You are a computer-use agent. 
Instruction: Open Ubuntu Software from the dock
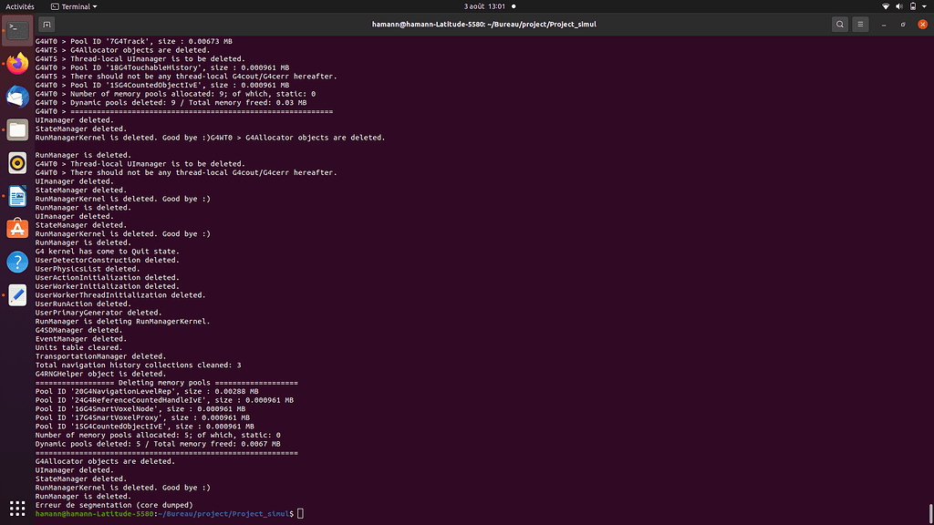pyautogui.click(x=16, y=228)
